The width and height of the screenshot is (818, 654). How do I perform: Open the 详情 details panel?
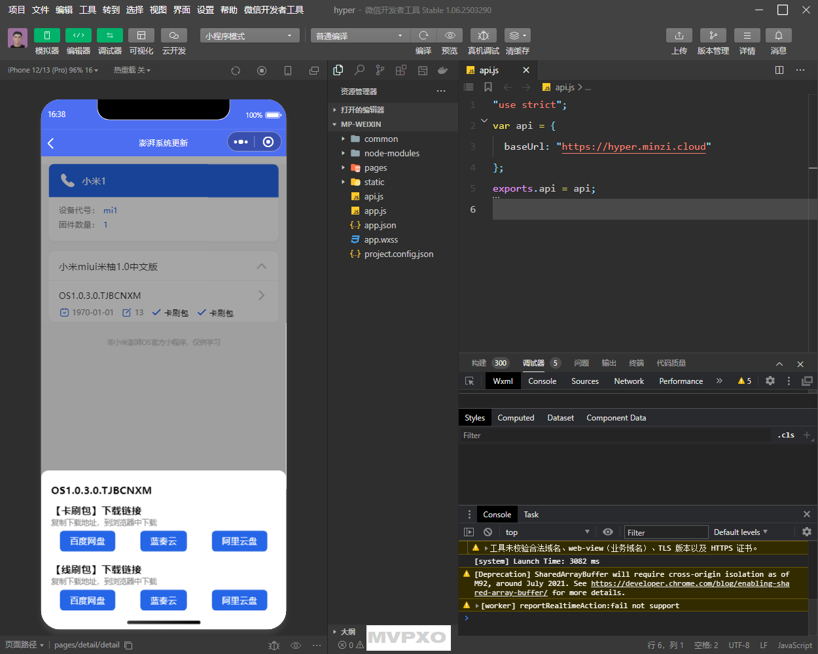747,35
